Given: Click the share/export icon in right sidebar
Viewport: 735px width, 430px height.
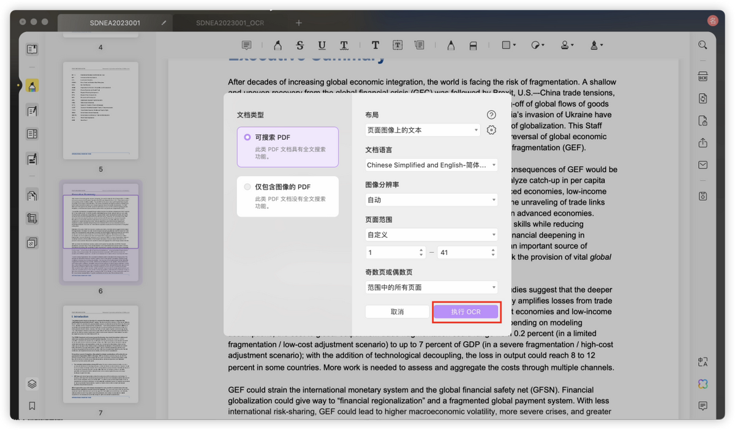Looking at the screenshot, I should 703,143.
